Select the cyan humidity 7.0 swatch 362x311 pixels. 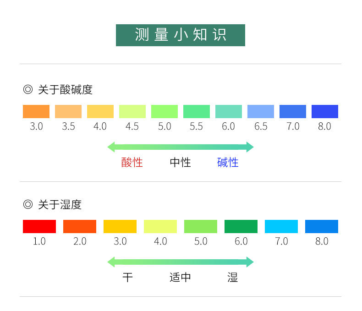point(281,227)
